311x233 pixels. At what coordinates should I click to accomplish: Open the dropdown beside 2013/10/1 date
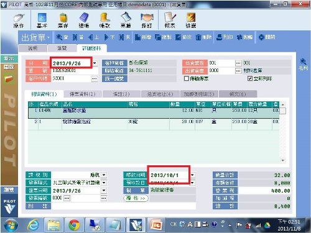(x=193, y=175)
